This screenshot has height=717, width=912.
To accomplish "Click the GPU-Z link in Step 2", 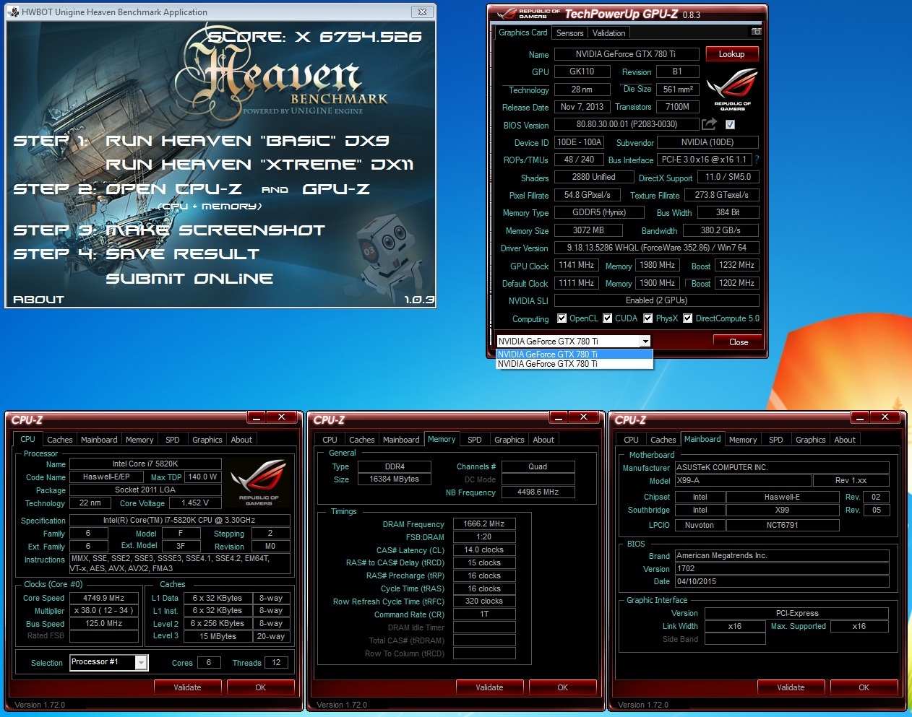I will [x=336, y=189].
